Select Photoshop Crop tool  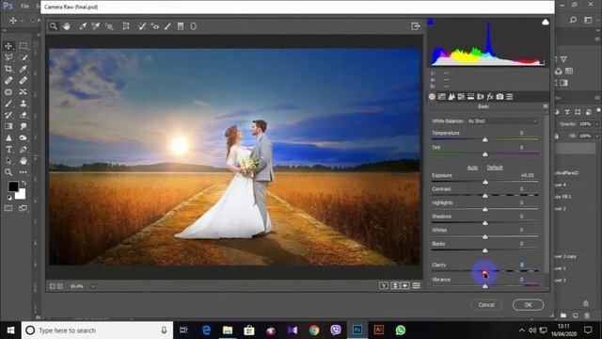[x=8, y=69]
